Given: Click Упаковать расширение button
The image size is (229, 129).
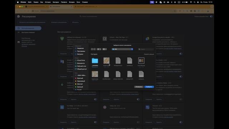Looking at the screenshot, I should pos(59,22).
